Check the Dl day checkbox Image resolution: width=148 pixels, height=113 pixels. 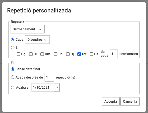click(31, 54)
